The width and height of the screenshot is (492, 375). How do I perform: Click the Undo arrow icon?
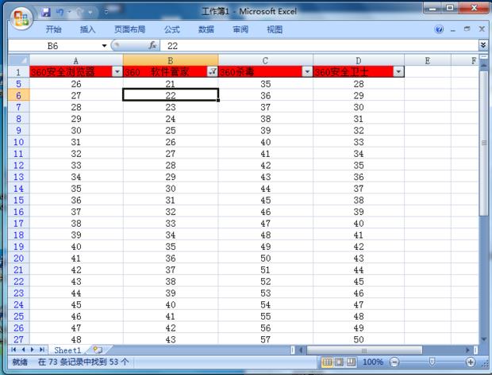(61, 13)
